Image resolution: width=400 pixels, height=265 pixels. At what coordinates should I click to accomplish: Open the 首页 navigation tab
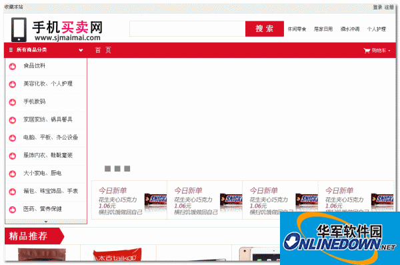(103, 50)
